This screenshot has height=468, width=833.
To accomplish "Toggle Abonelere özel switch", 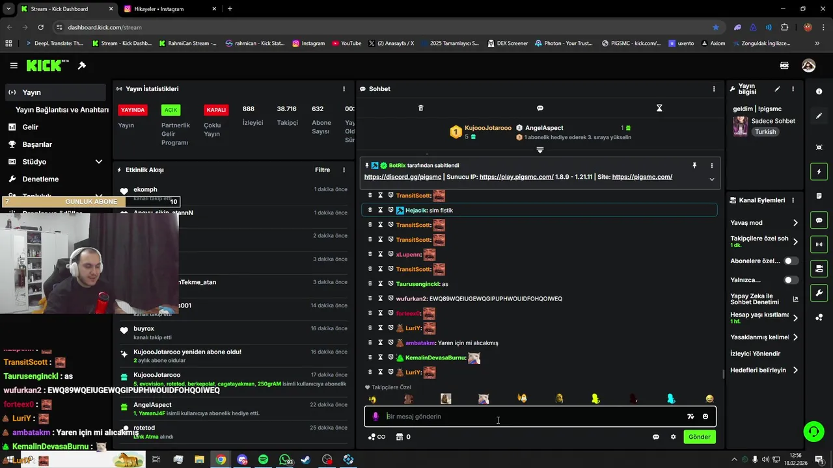I will click(791, 261).
